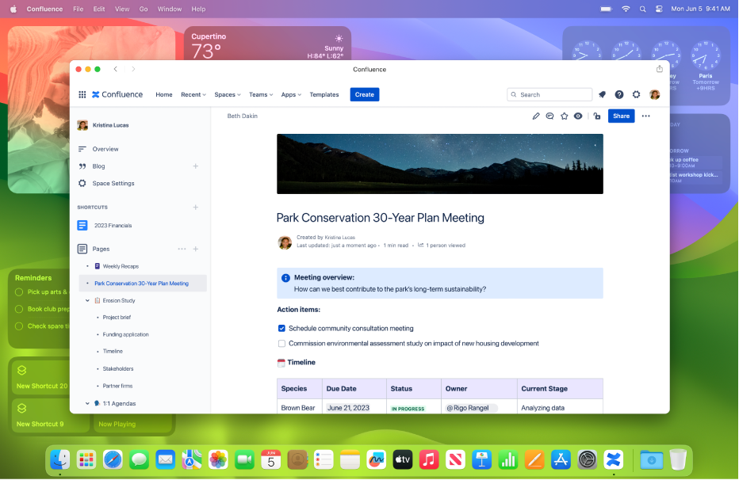
Task: Click the edit pencil icon
Action: click(x=536, y=116)
